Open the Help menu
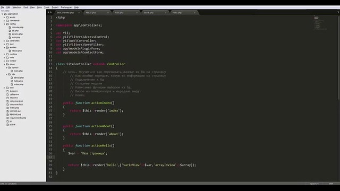 [76, 7]
